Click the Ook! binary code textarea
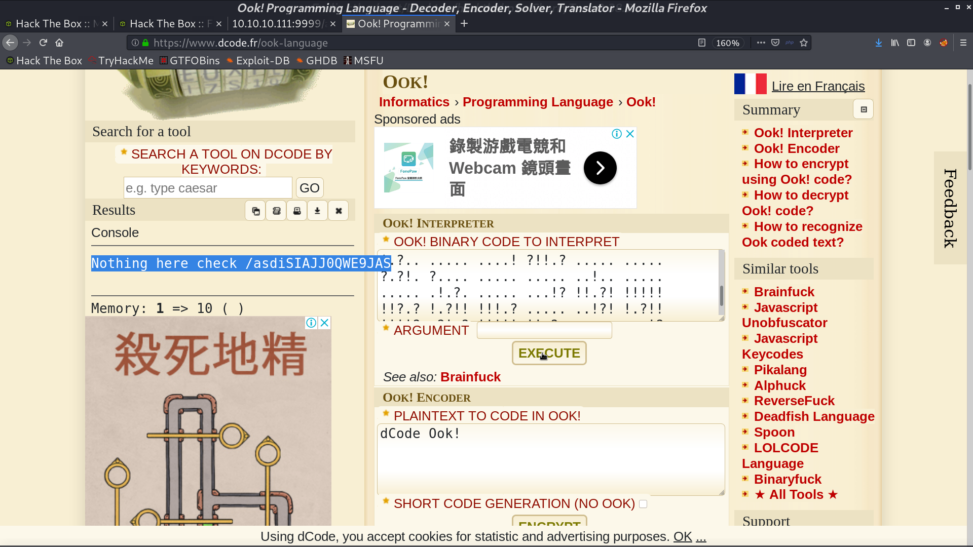 click(x=551, y=285)
